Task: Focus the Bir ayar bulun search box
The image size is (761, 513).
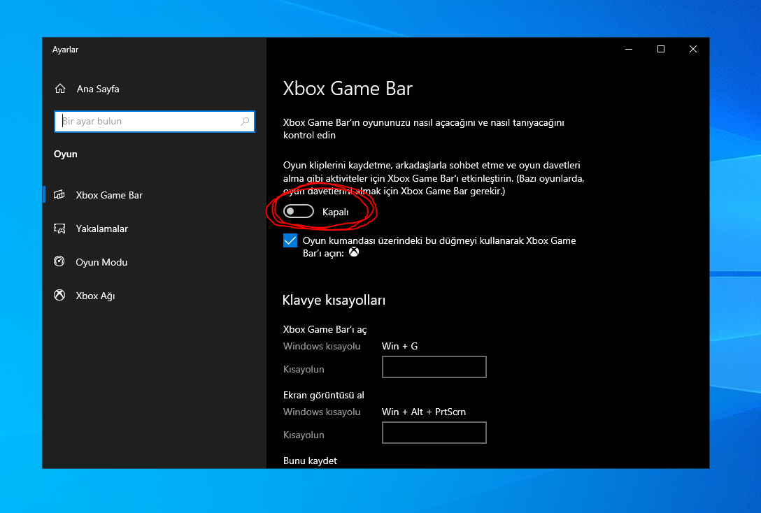Action: [155, 121]
